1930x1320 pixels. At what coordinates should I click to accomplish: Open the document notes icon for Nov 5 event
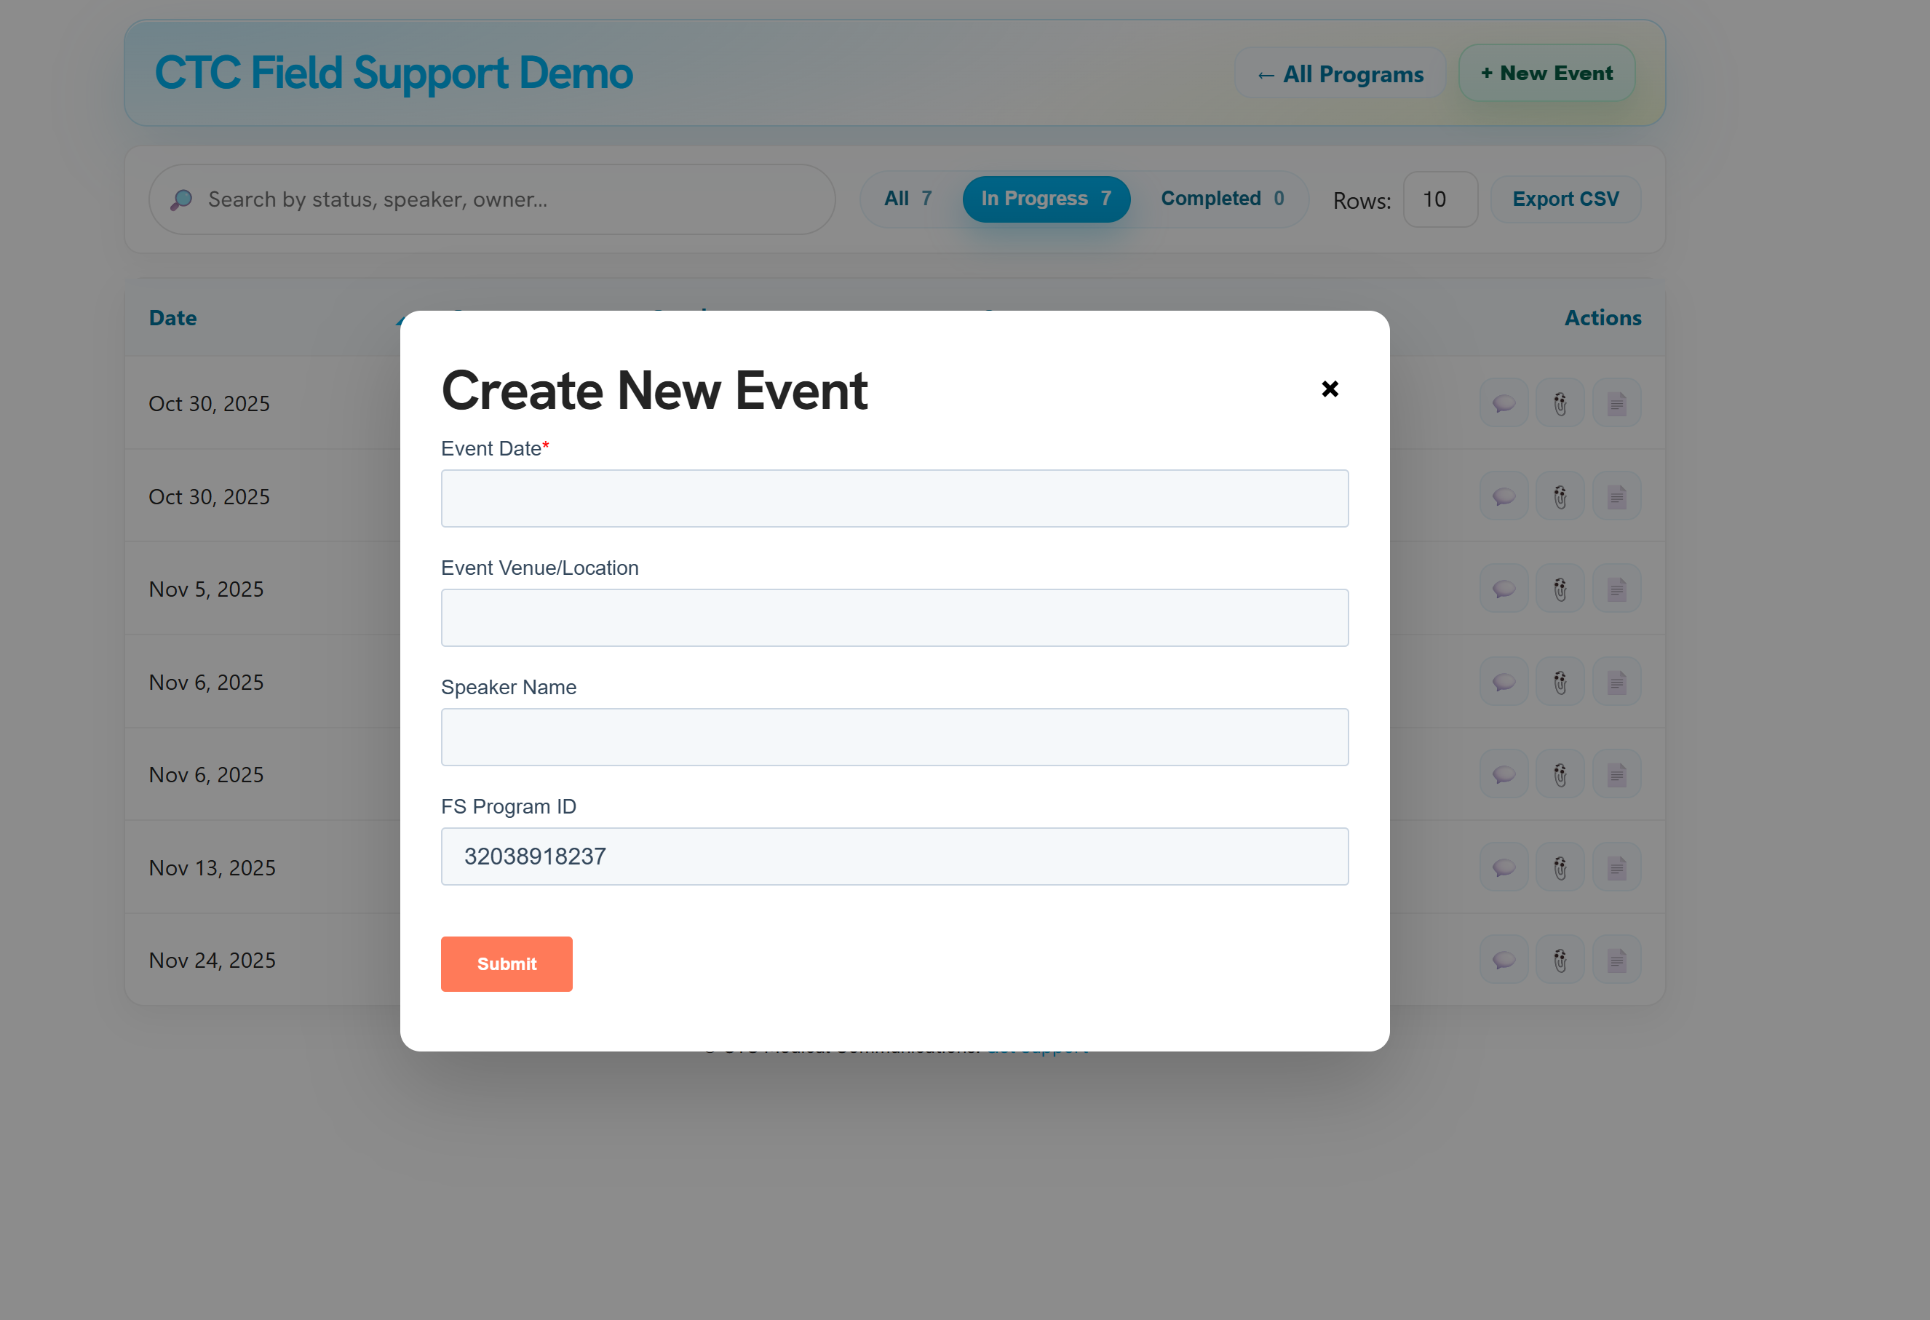[x=1616, y=589]
